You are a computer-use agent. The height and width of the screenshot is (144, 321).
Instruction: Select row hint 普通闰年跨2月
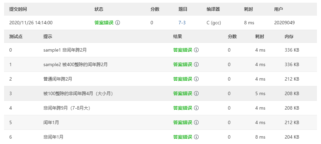coord(58,79)
